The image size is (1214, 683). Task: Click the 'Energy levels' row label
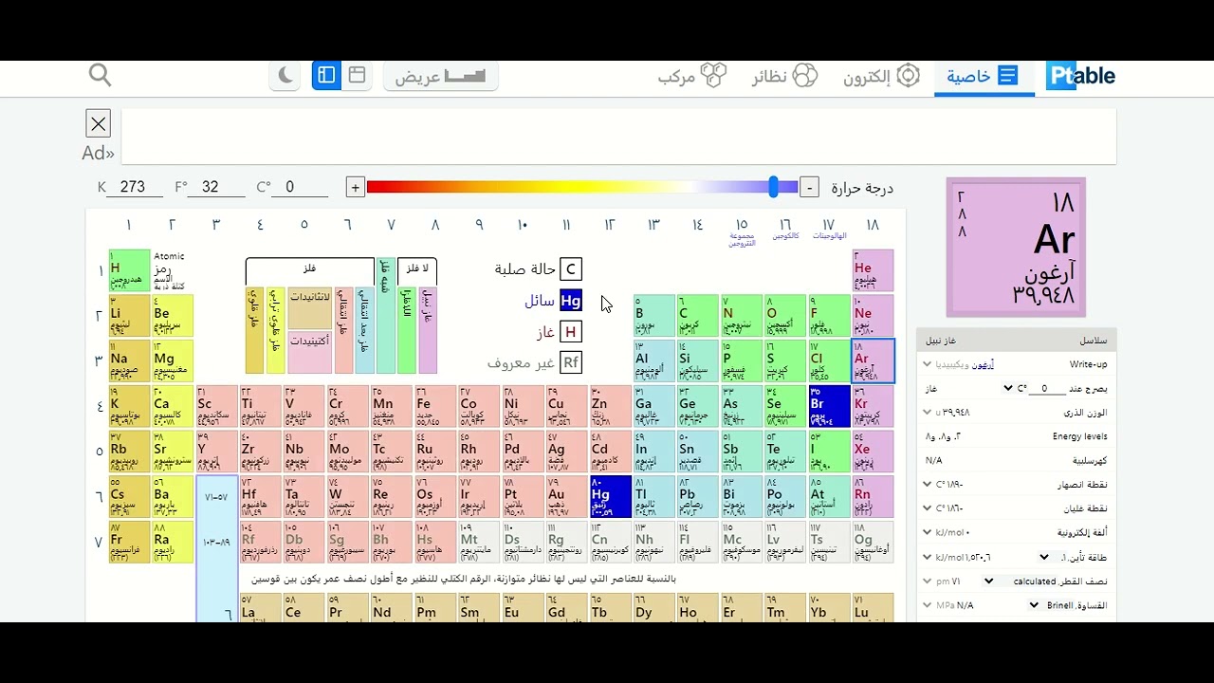click(1079, 436)
